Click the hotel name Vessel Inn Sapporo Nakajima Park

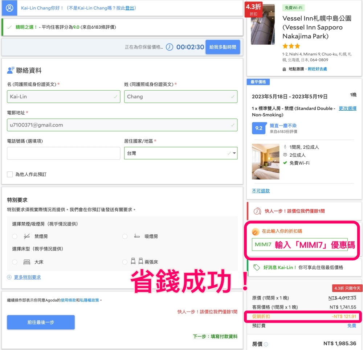click(x=317, y=27)
